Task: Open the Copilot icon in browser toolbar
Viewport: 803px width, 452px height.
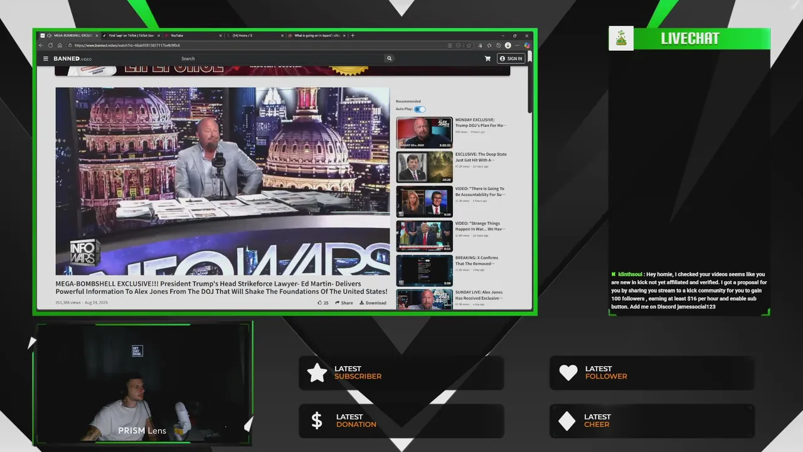Action: coord(527,45)
